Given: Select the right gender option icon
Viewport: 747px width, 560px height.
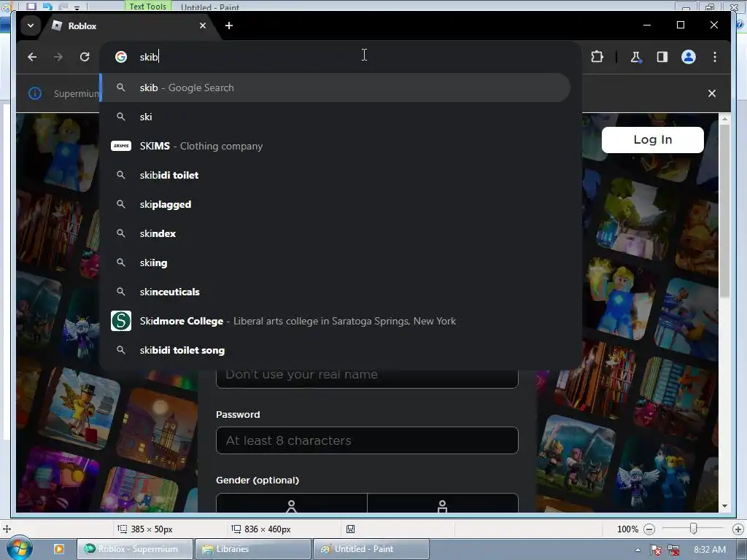Looking at the screenshot, I should tap(442, 506).
